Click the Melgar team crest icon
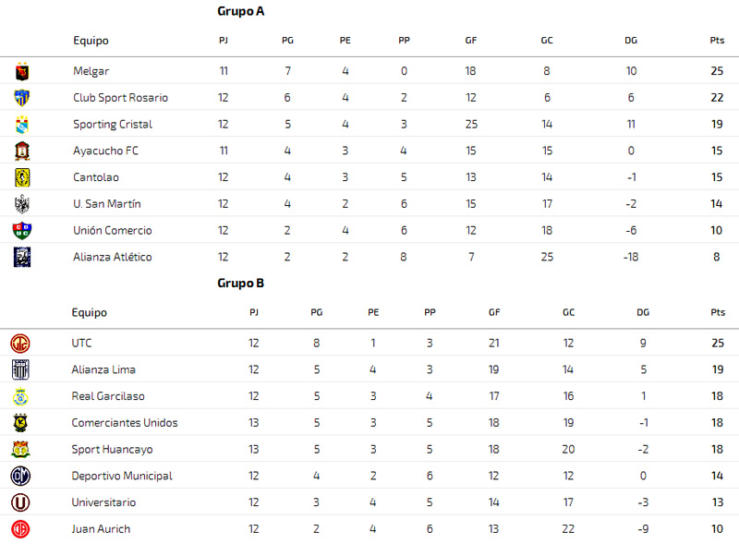Screen dimensions: 739x544 tap(22, 71)
